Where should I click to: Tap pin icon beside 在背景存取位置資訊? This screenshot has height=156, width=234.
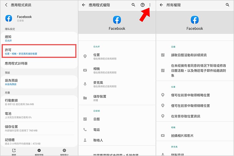(163, 116)
